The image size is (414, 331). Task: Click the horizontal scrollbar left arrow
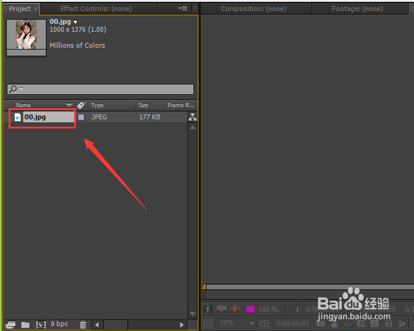(97, 325)
